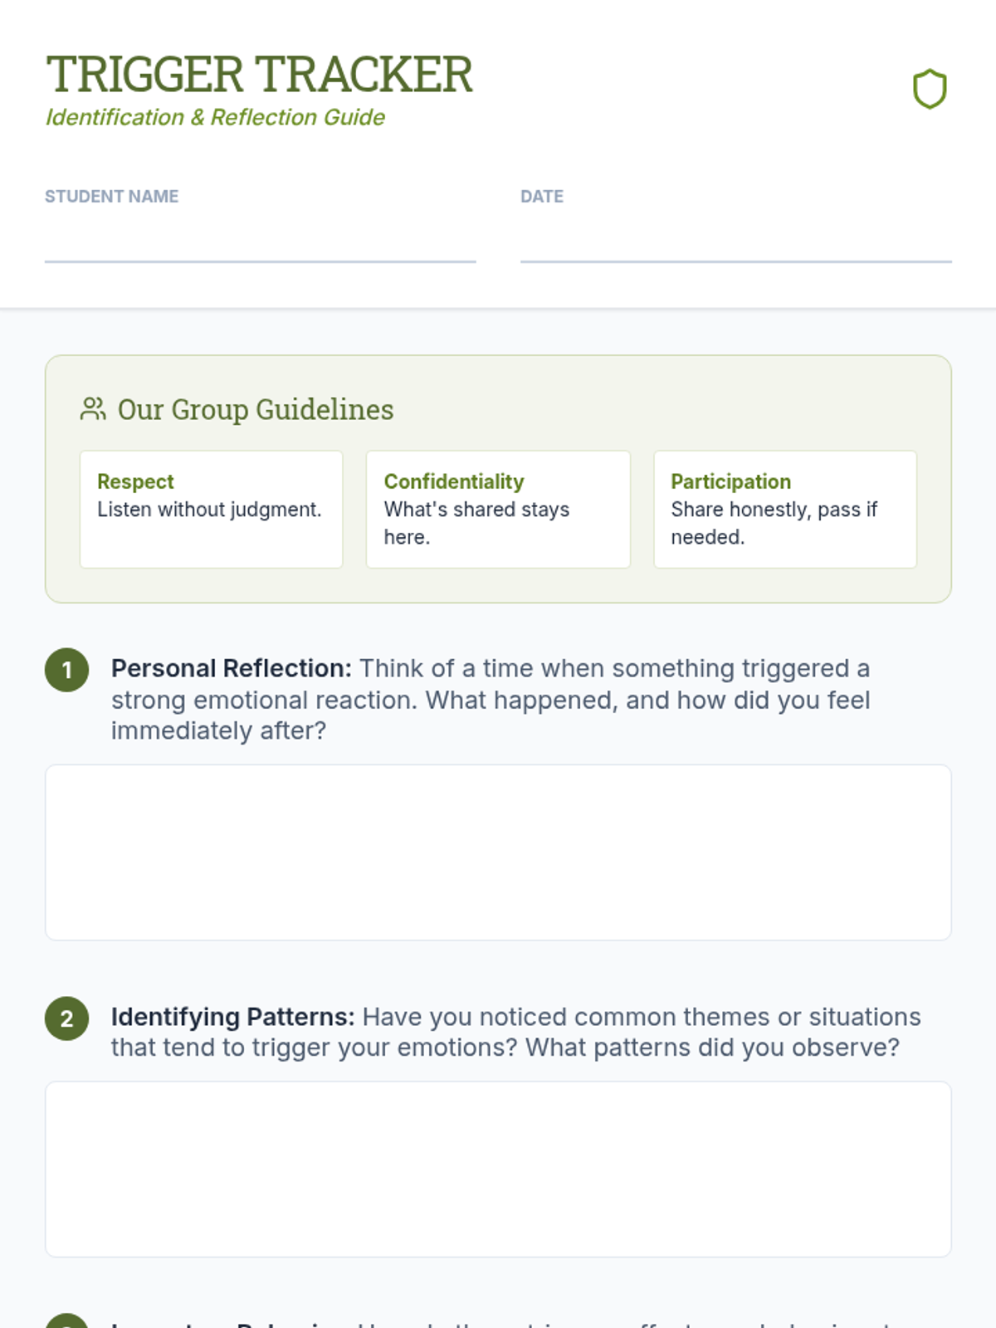Image resolution: width=996 pixels, height=1328 pixels.
Task: Click the shield icon in the header
Action: point(930,89)
